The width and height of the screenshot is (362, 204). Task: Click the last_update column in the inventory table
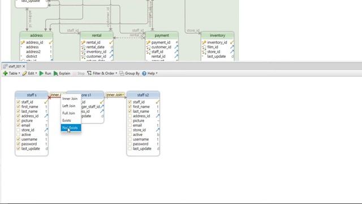[217, 56]
